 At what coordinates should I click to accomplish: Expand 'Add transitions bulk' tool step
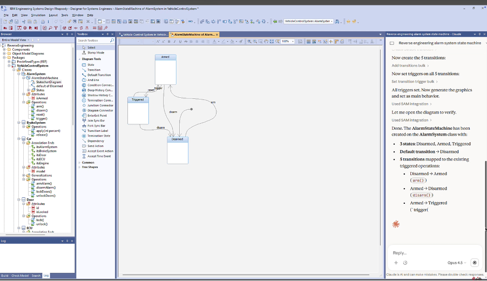[410, 65]
